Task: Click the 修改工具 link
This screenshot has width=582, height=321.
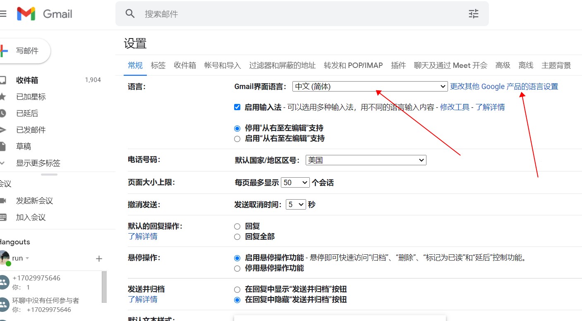Action: pos(455,107)
